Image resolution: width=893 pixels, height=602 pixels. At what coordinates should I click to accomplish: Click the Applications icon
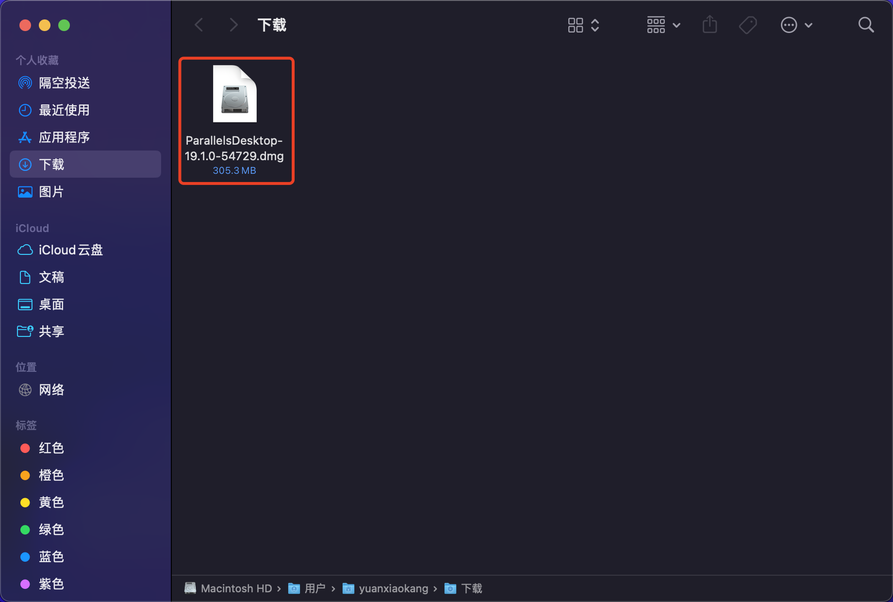[x=25, y=137]
